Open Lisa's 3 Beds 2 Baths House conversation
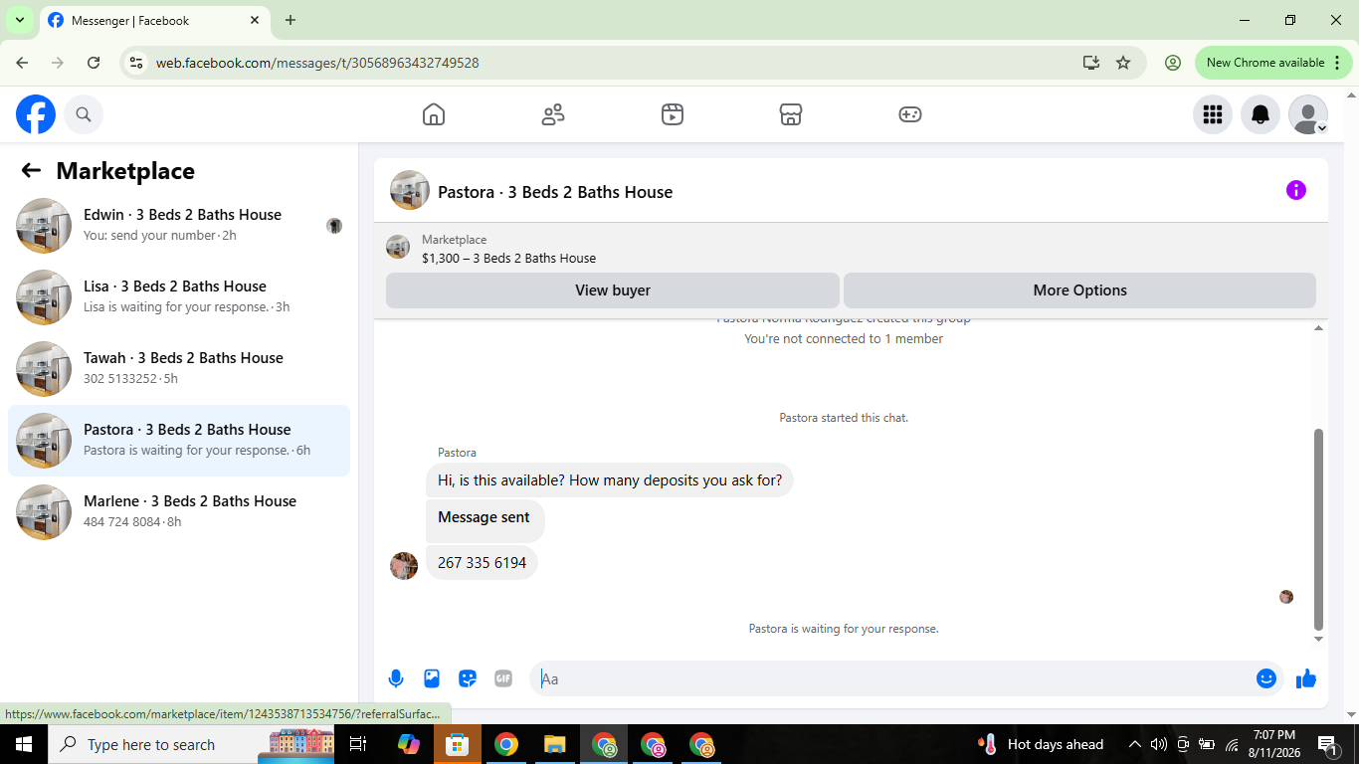 [x=179, y=297]
